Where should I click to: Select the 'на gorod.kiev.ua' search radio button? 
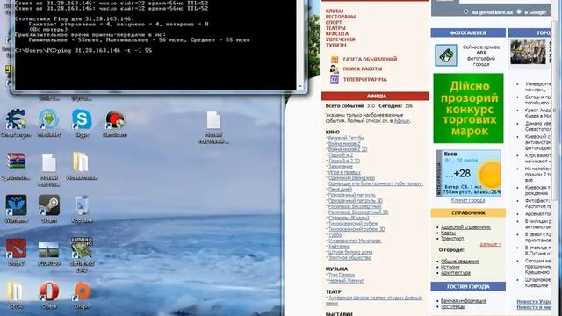[465, 11]
